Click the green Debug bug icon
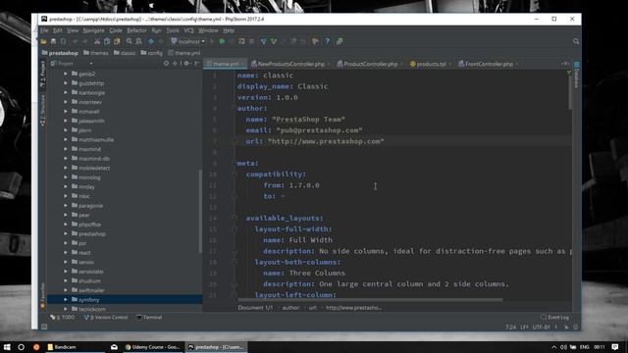Image resolution: width=628 pixels, height=353 pixels. click(222, 41)
